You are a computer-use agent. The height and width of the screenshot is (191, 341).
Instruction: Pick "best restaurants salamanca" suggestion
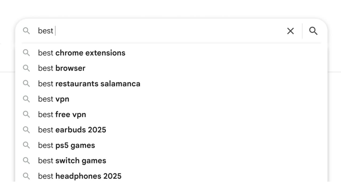171,84
